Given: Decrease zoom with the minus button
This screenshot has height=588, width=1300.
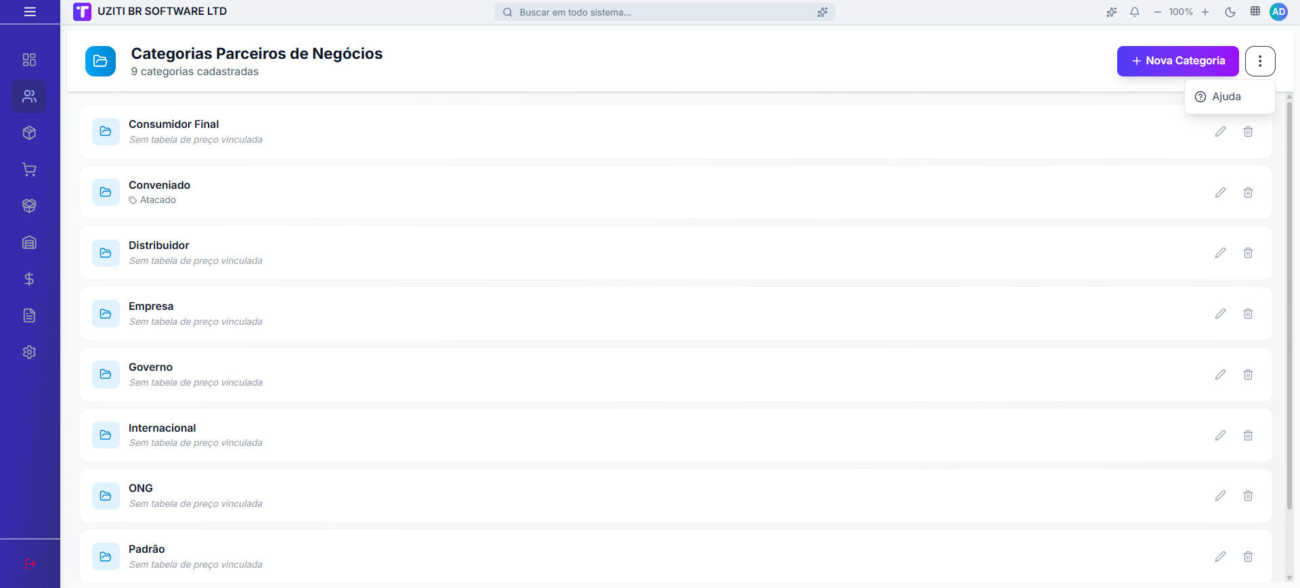Looking at the screenshot, I should pos(1157,12).
